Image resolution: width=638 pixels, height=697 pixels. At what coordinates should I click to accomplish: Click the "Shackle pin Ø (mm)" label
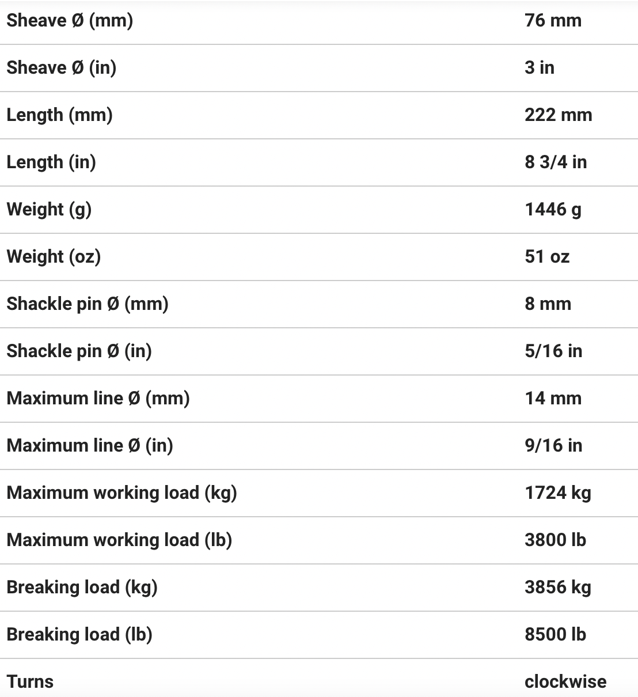[88, 304]
